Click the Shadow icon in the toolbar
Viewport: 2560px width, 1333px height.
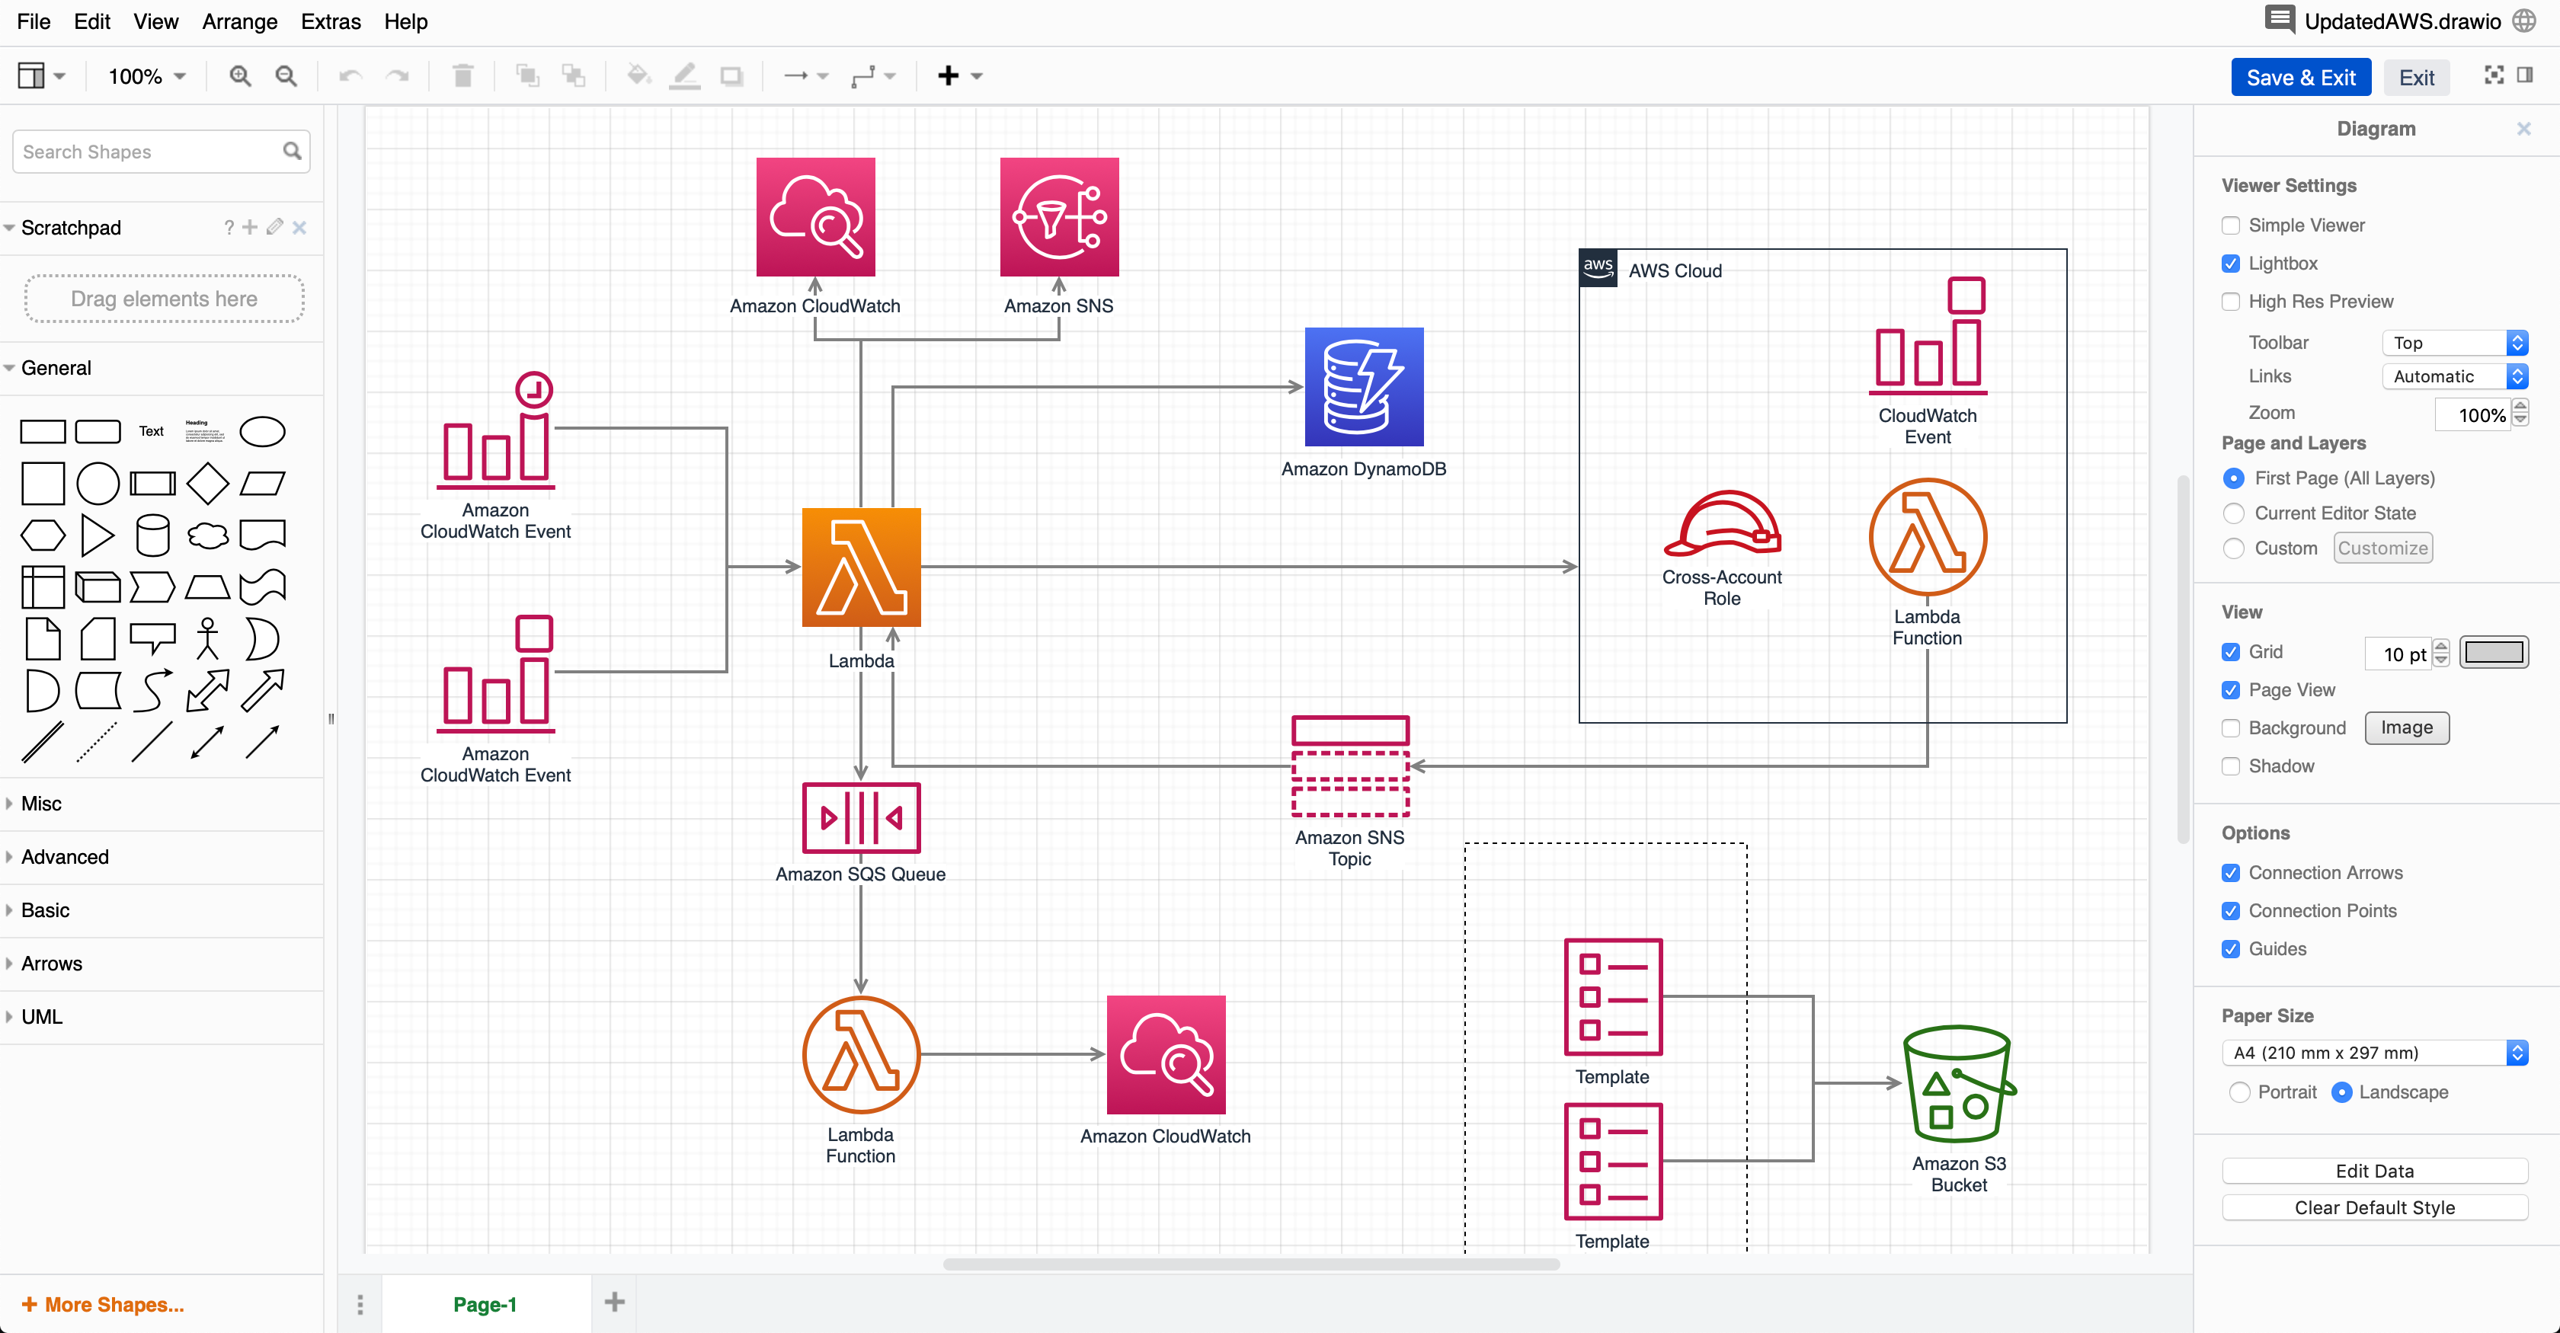[x=732, y=75]
